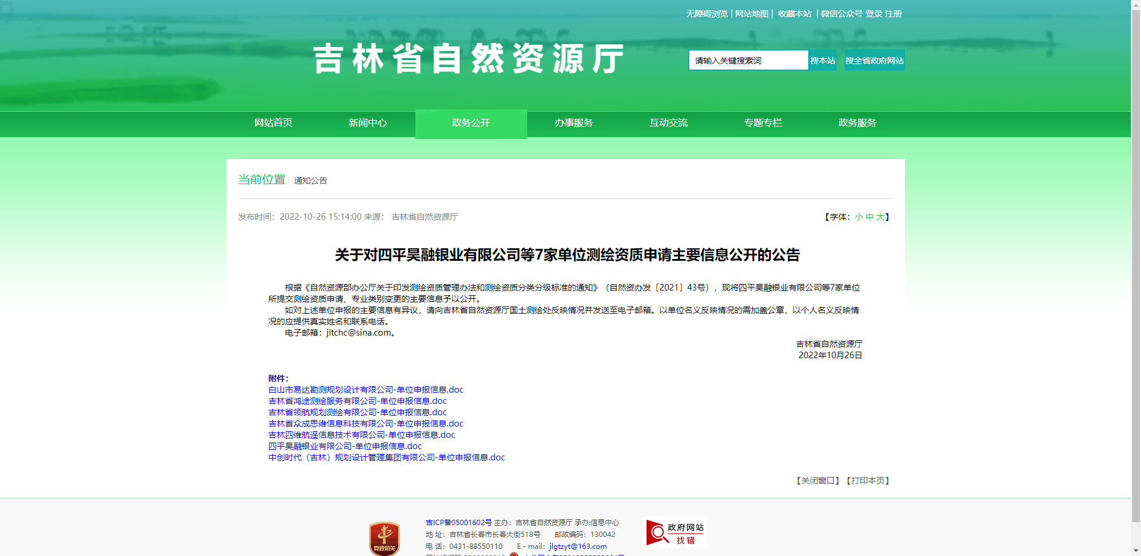
Task: Click the 搜本站 search button
Action: tap(822, 60)
